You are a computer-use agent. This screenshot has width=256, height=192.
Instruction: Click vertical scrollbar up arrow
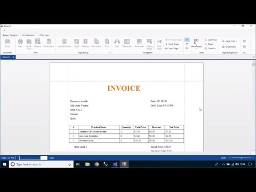coord(254,61)
